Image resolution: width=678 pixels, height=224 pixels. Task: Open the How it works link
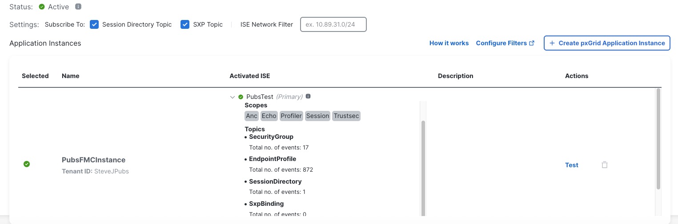point(449,43)
